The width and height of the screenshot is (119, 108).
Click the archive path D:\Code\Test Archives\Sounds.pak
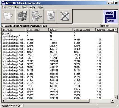click(24, 26)
